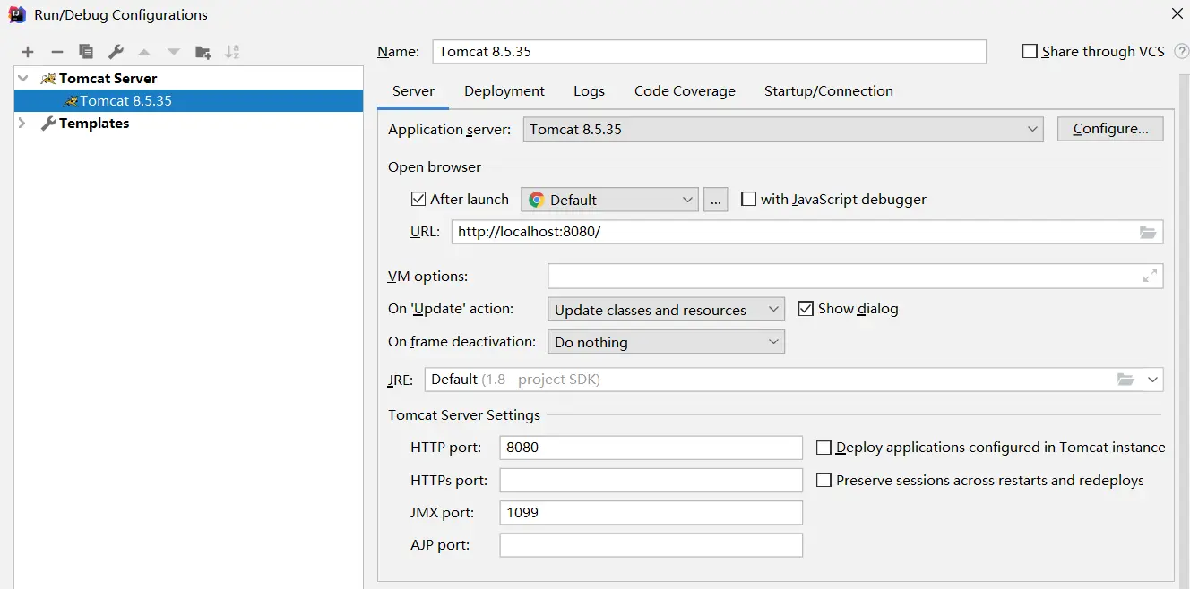Click in the HTTP port field
This screenshot has height=589, width=1190.
[651, 448]
